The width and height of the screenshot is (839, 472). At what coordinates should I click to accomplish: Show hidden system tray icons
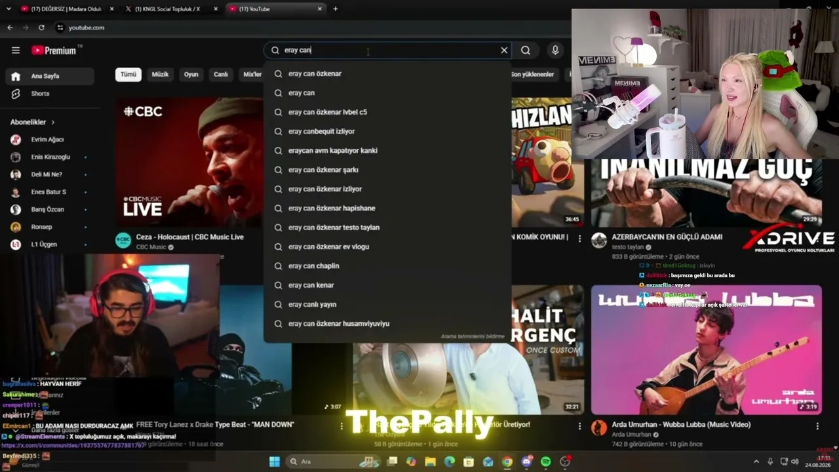(756, 462)
